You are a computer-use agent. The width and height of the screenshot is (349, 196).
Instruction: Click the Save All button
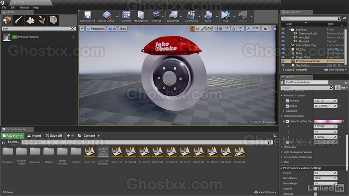point(54,135)
